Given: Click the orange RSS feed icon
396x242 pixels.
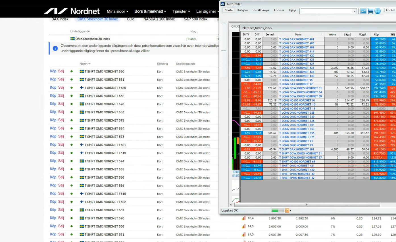Looking at the screenshot, I should (x=287, y=210).
